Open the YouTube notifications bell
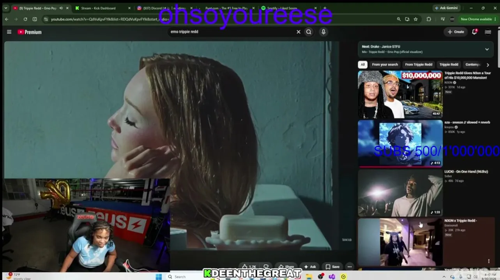The width and height of the screenshot is (500, 280). pyautogui.click(x=474, y=32)
